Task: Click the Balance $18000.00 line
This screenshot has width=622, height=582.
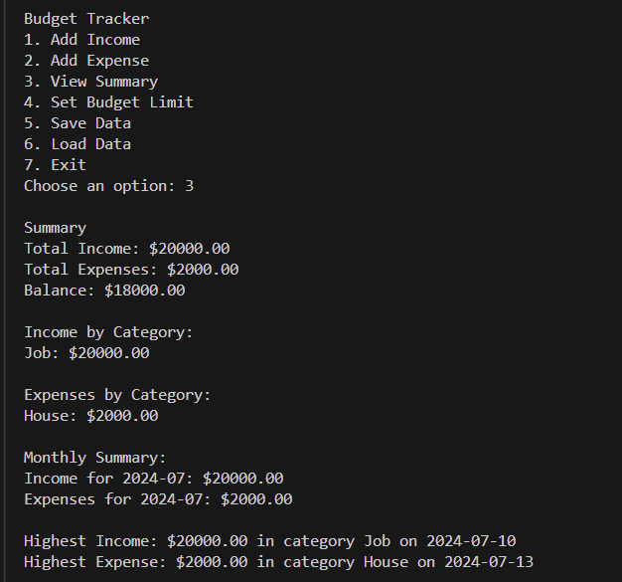Action: [104, 291]
